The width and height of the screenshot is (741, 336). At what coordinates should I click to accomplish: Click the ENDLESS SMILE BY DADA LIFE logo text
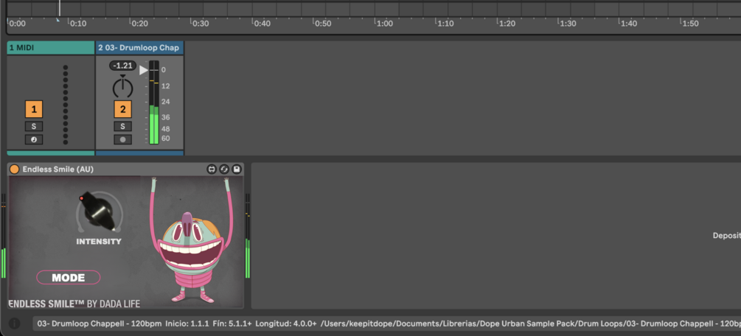(74, 304)
